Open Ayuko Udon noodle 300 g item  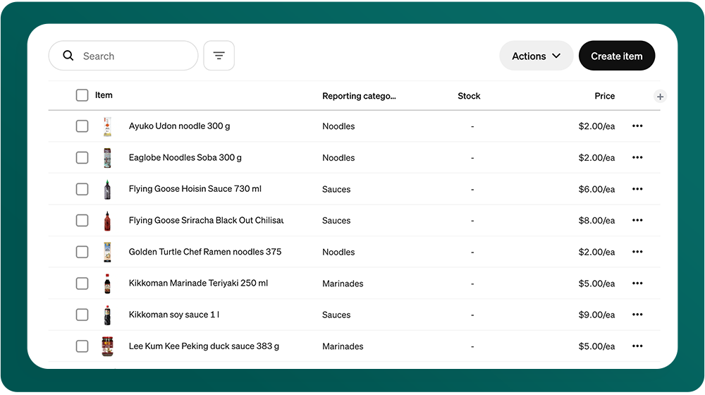[179, 126]
